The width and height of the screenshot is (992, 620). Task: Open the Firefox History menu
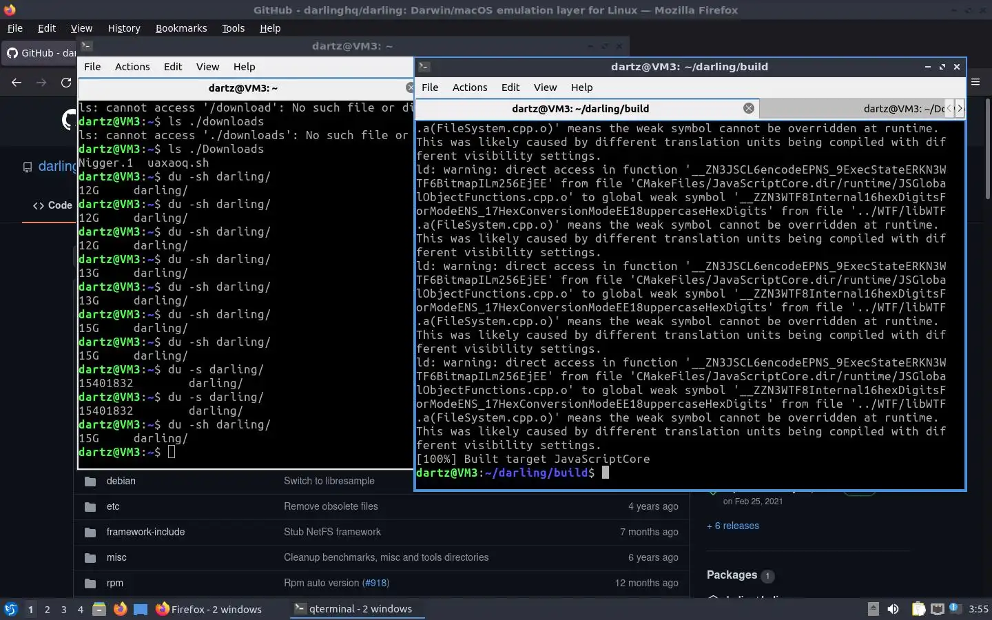pyautogui.click(x=124, y=28)
